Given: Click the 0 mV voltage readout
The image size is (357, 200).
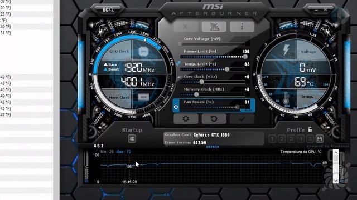Looking at the screenshot, I should (x=307, y=68).
